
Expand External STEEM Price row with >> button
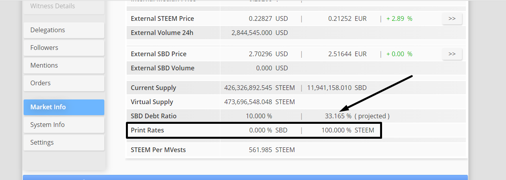[x=452, y=18]
